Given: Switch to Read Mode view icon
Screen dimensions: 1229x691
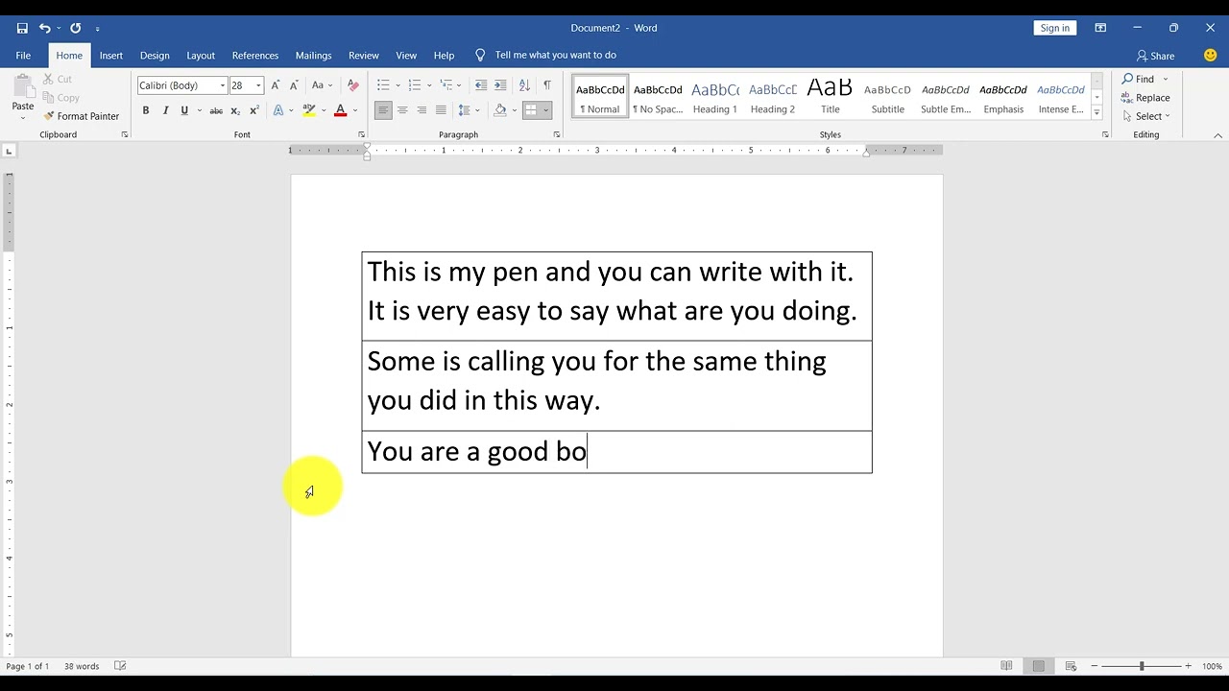Looking at the screenshot, I should (x=1006, y=666).
